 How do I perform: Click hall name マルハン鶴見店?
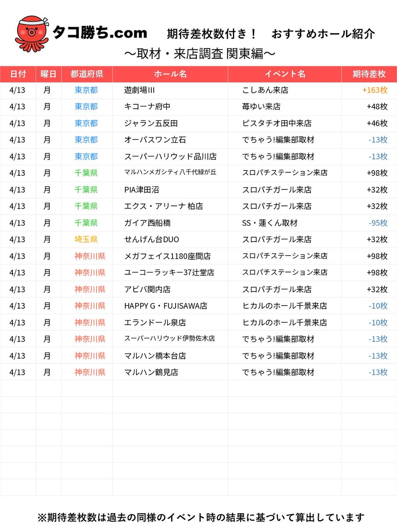151,372
